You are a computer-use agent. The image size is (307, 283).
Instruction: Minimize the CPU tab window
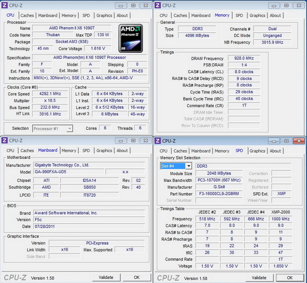click(x=121, y=6)
